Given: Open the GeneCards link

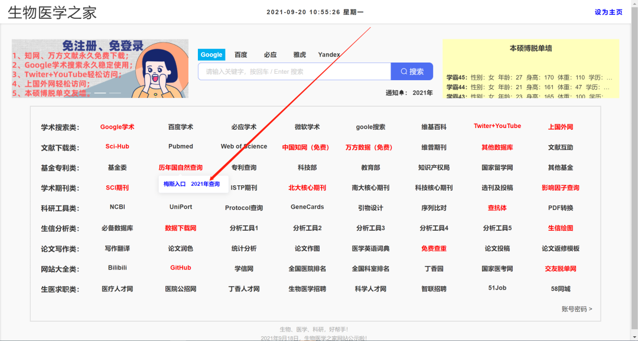Looking at the screenshot, I should coord(307,207).
